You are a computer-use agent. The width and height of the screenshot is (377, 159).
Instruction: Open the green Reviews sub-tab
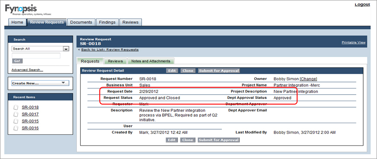(x=115, y=61)
